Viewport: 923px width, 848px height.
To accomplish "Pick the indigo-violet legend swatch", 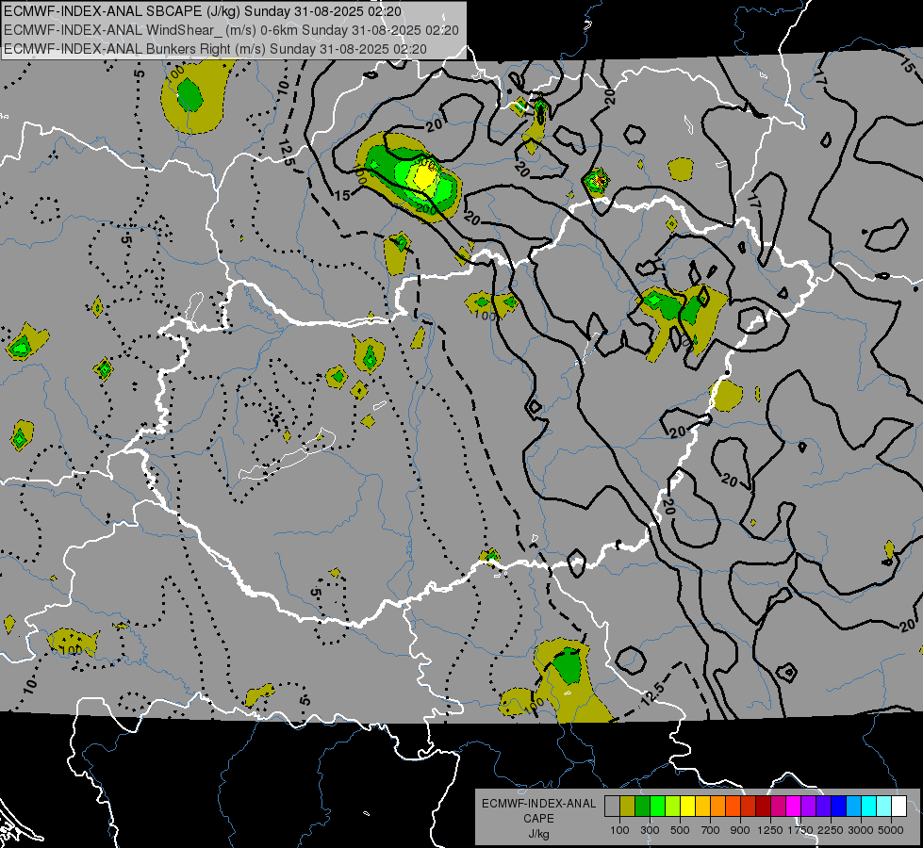I will point(824,806).
